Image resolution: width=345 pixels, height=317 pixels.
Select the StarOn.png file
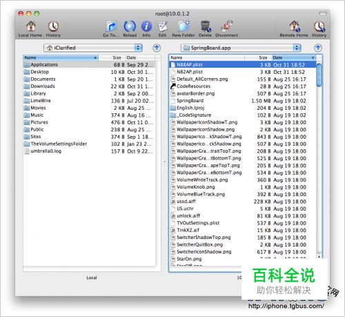243,259
